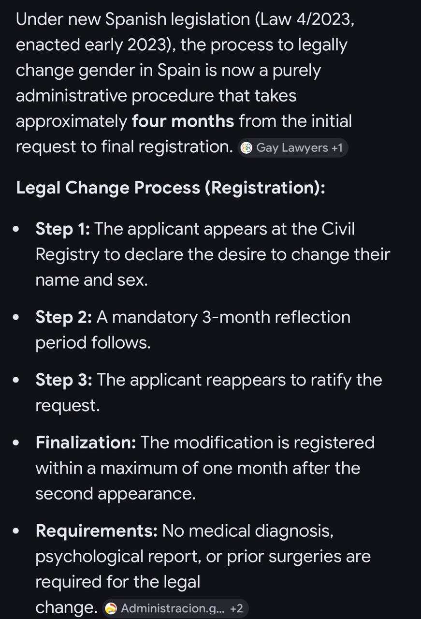This screenshot has width=421, height=619.
Task: Click the bullet point beside Step 2
Action: (17, 318)
